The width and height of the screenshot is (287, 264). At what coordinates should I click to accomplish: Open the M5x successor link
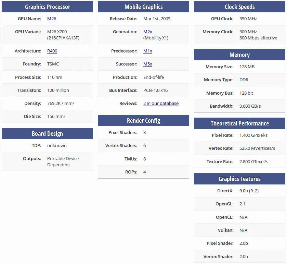point(148,64)
